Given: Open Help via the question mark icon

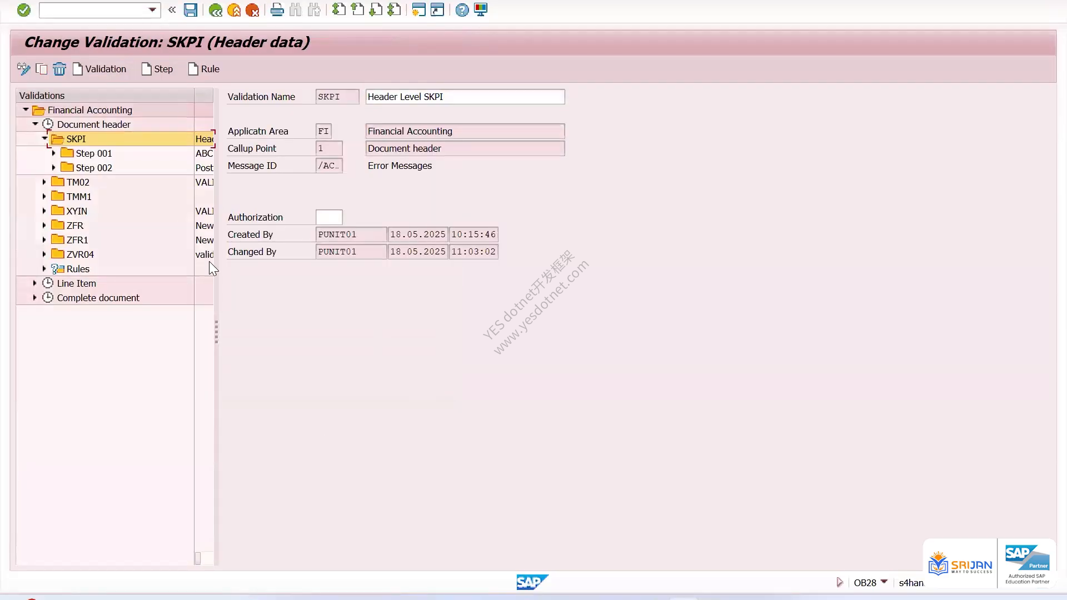Looking at the screenshot, I should (462, 10).
